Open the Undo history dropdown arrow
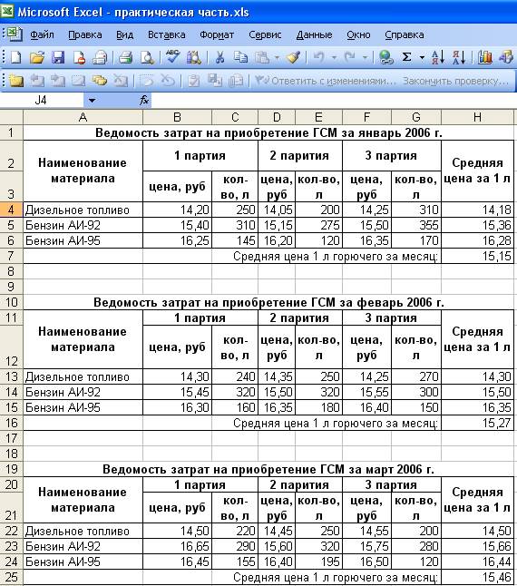Screen dimensions: 517x586 click(x=334, y=57)
